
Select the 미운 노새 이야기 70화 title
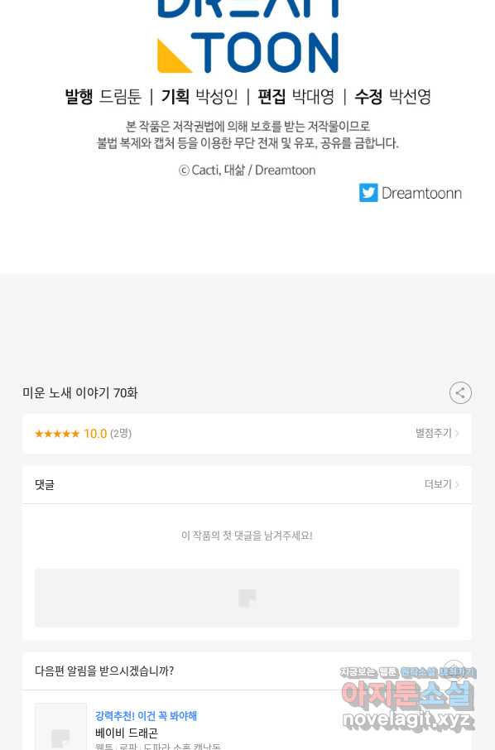[80, 393]
